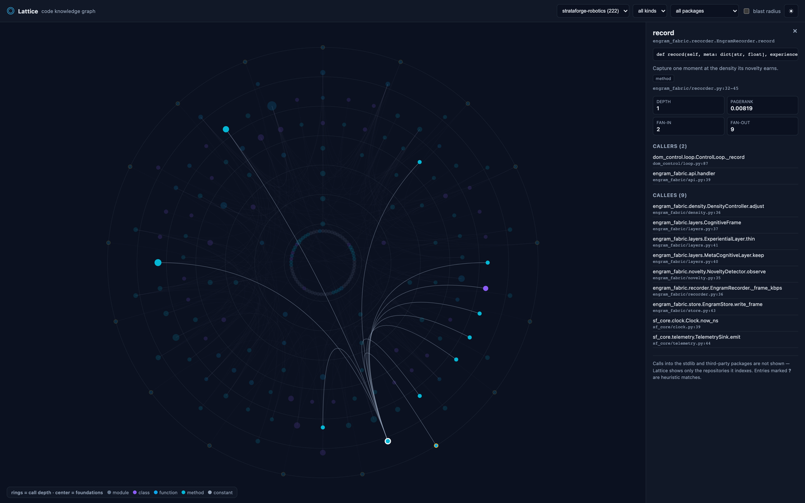This screenshot has height=503, width=805.
Task: Click the FAN-IN stat card
Action: [x=688, y=126]
